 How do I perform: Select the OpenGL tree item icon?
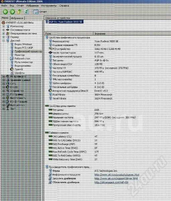coord(12,69)
